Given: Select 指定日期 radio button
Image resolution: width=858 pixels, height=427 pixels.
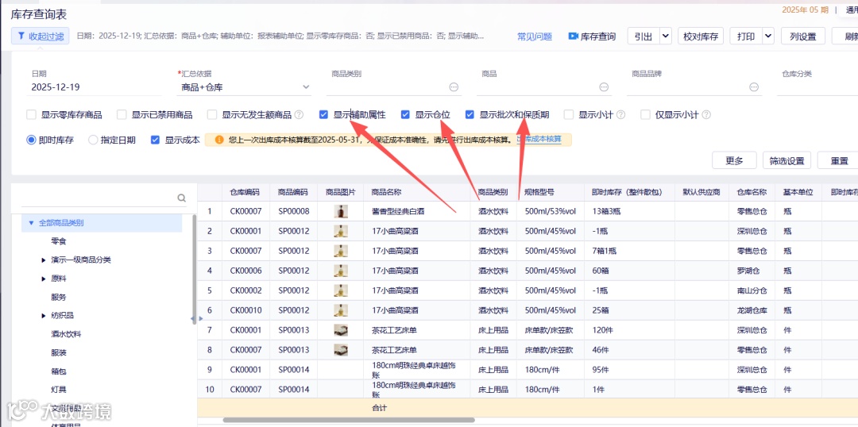Looking at the screenshot, I should 93,140.
